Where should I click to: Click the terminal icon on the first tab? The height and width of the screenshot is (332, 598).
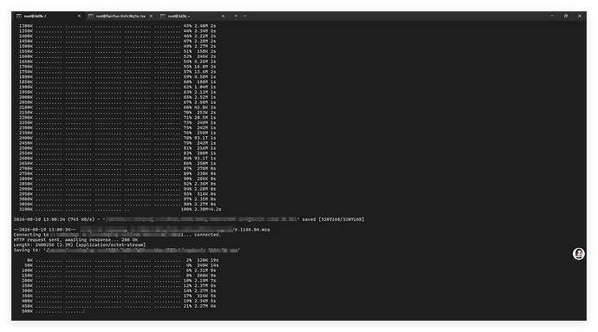[x=19, y=16]
